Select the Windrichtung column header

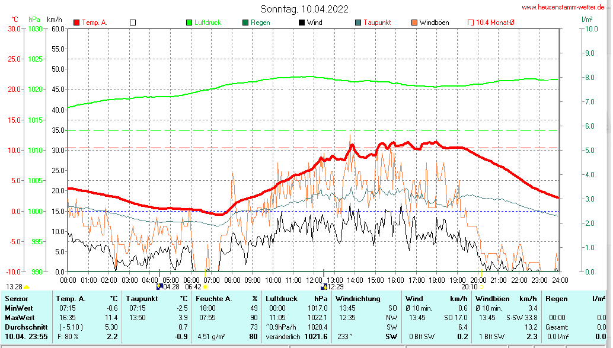(x=357, y=298)
